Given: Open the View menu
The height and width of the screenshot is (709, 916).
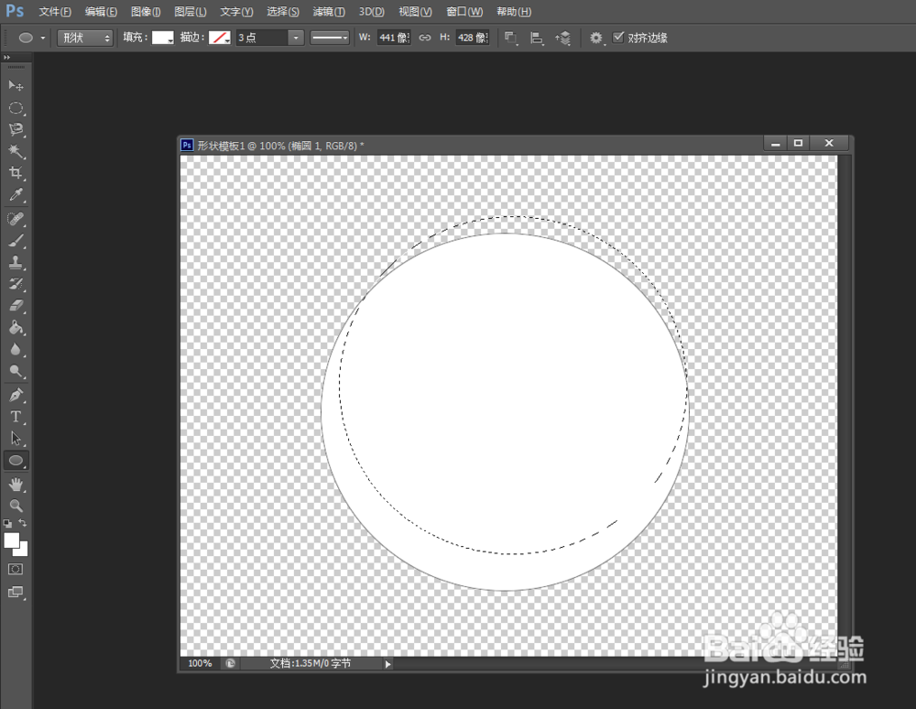Looking at the screenshot, I should 415,12.
